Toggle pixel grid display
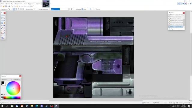 coord(31,6)
